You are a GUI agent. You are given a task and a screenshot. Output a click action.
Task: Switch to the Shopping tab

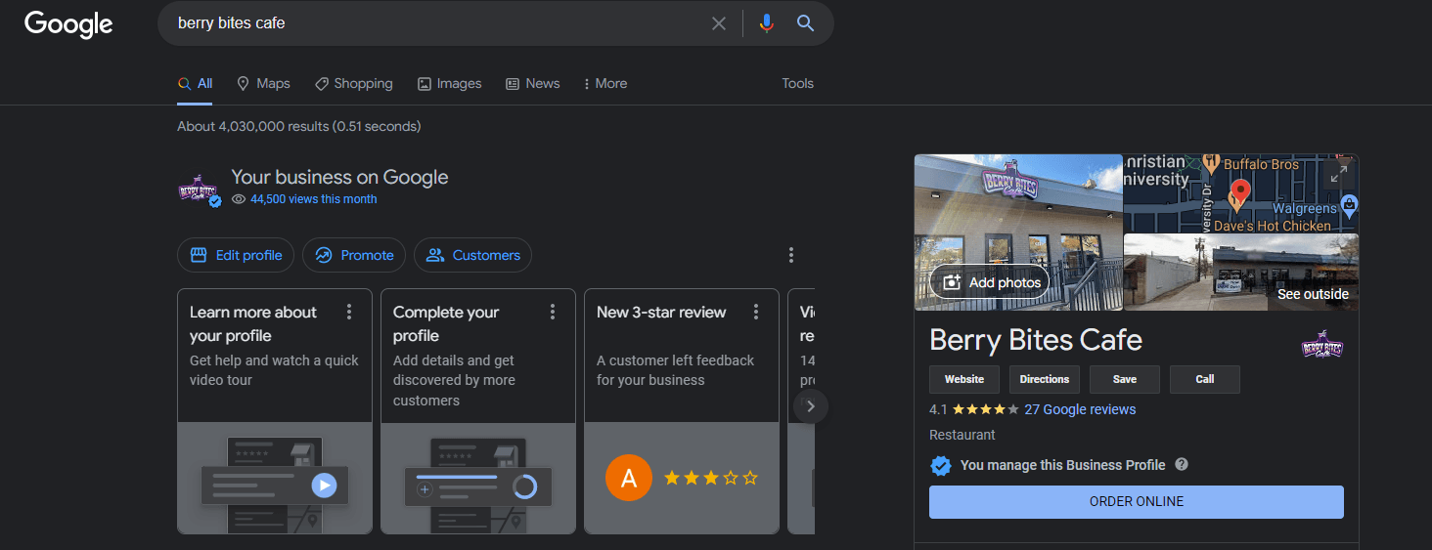pos(353,84)
